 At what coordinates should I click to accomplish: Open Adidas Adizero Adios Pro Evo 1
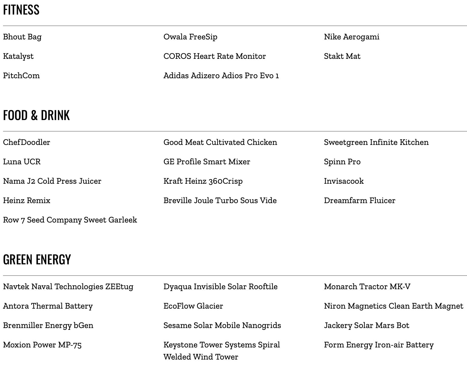click(221, 76)
